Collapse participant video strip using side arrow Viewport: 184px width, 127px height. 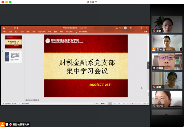click(x=148, y=65)
